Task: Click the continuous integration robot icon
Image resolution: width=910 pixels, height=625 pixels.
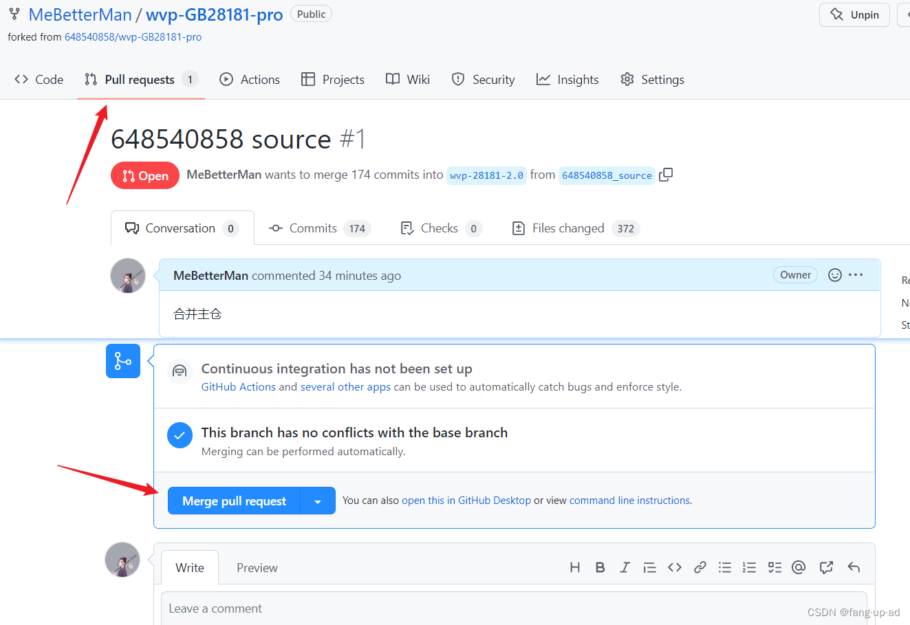Action: tap(180, 371)
